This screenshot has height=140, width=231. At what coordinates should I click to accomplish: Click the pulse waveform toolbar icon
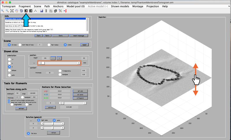click(x=35, y=11)
